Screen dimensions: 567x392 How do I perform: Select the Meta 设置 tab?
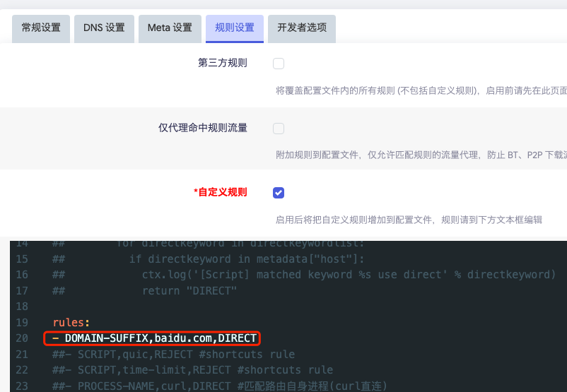[x=170, y=28]
